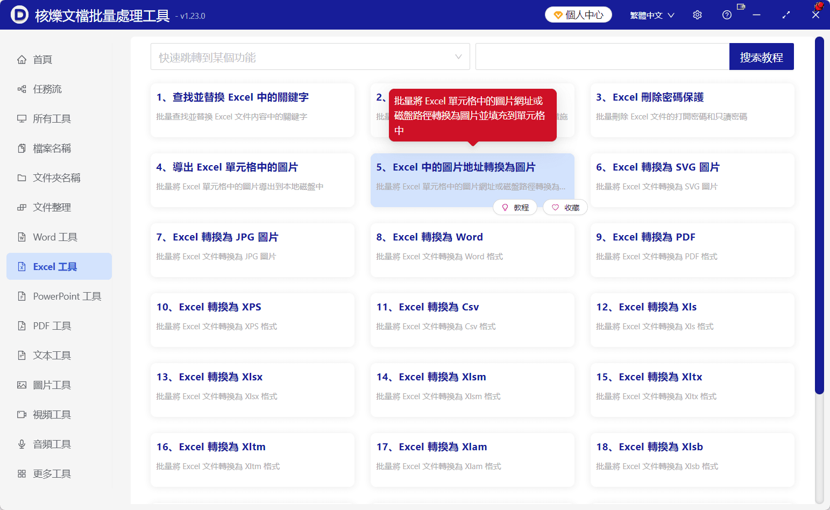This screenshot has width=830, height=510.
Task: Open Excel 轉換為 Xlam card
Action: (x=472, y=460)
